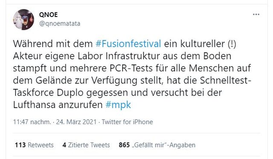
Task: Click the word PCR-Tests in the tweet
Action: [131, 68]
